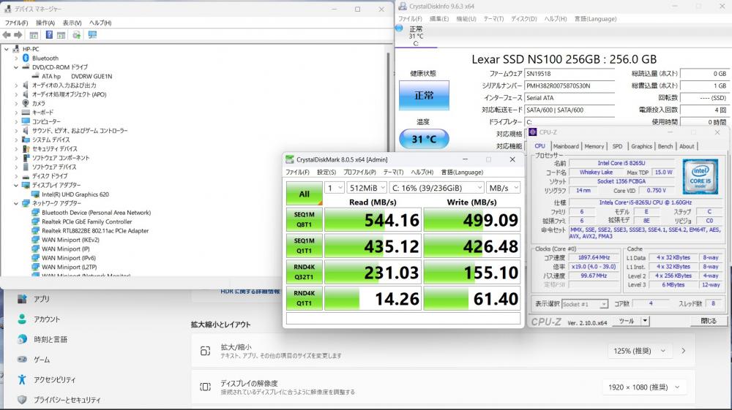The image size is (732, 410).
Task: Click the serial number field in CrystalDiskInfo
Action: [569, 86]
